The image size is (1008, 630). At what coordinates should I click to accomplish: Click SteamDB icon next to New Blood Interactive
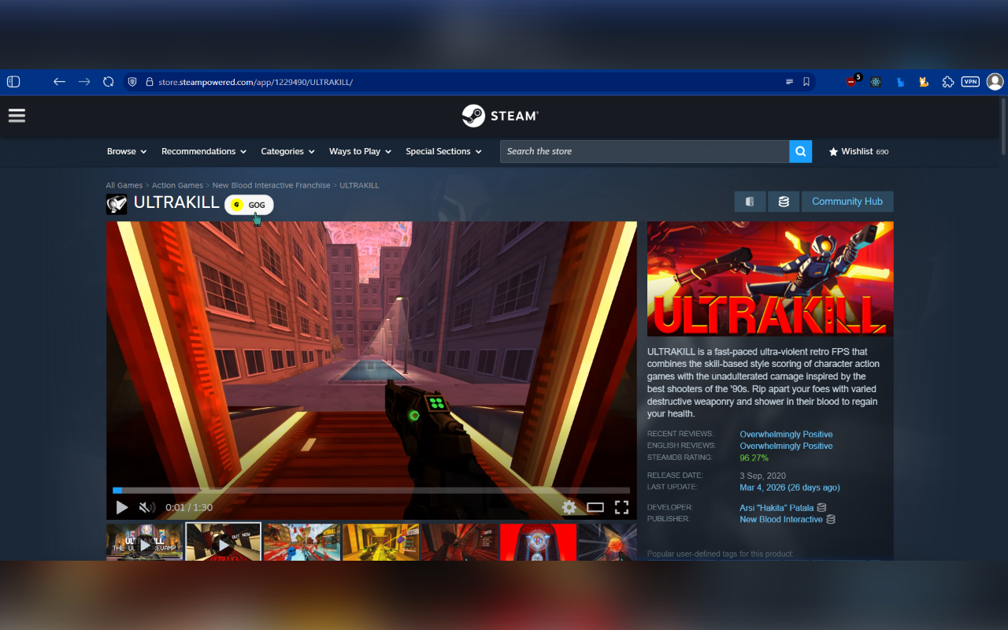(x=831, y=520)
